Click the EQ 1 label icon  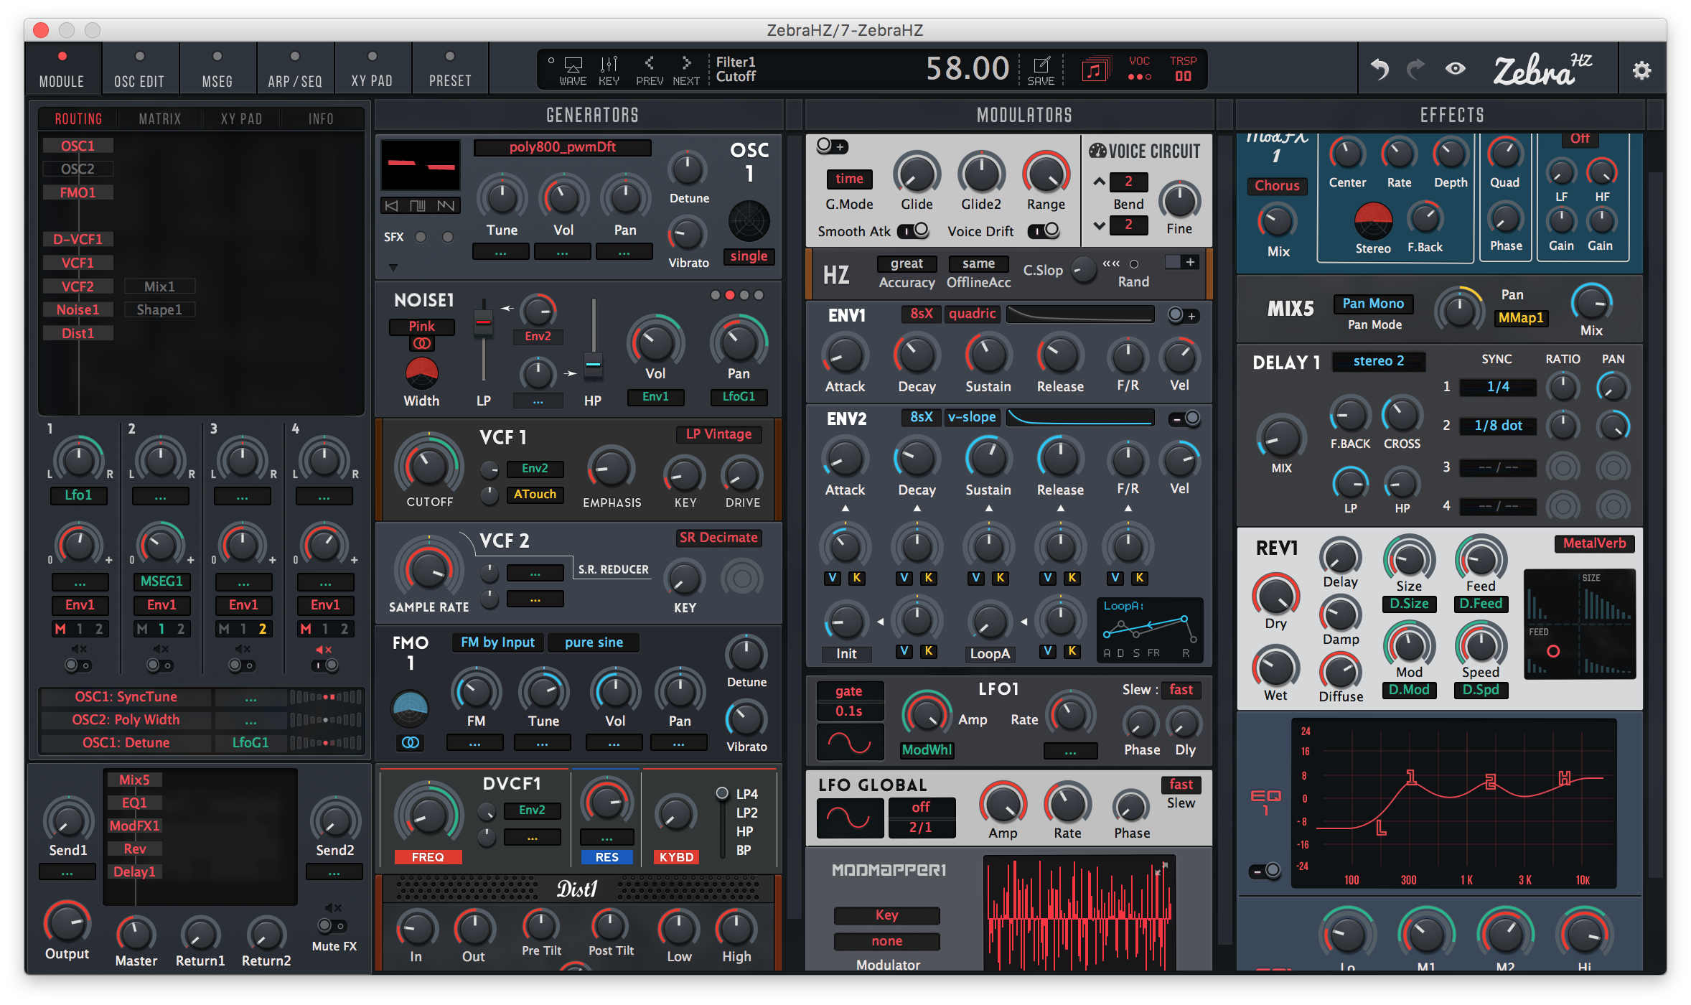[1265, 802]
